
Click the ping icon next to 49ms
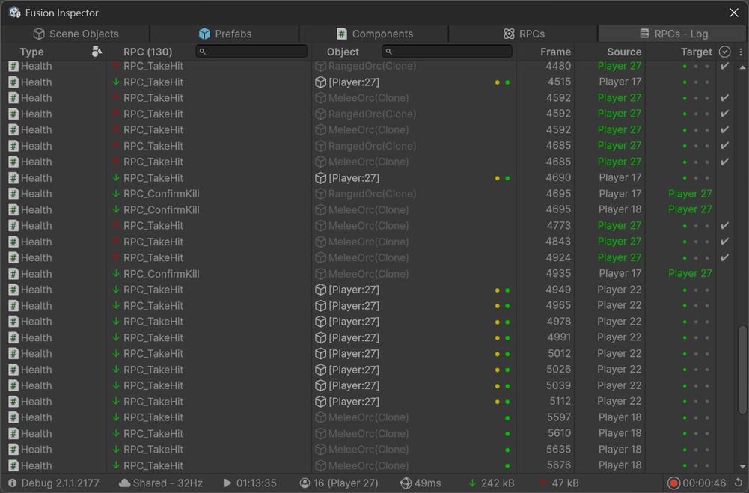point(406,483)
